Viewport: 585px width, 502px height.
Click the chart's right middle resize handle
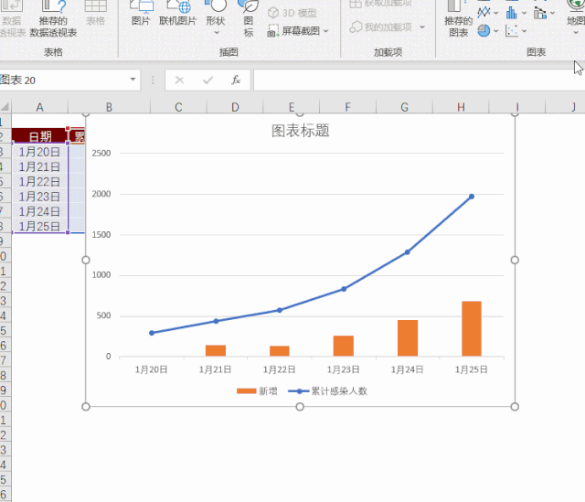tap(515, 261)
